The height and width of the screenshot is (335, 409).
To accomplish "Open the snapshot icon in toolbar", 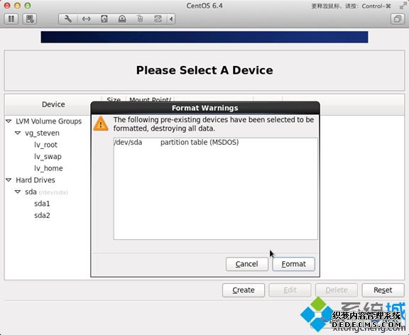I will tap(30, 18).
